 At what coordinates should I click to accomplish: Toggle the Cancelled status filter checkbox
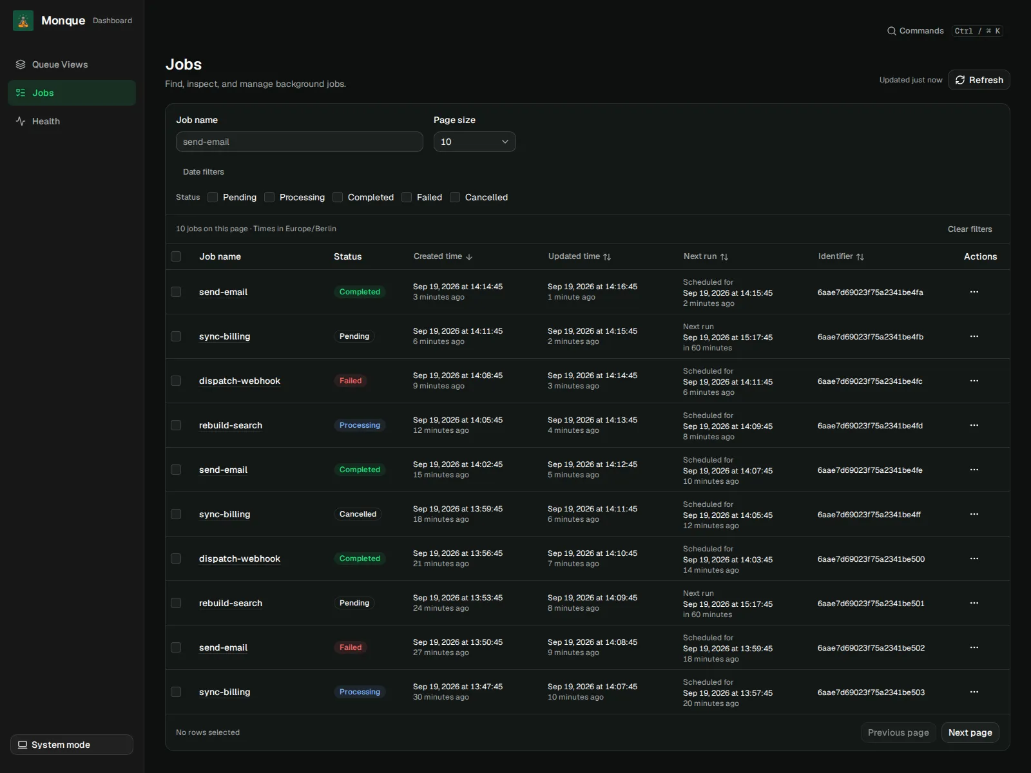455,197
